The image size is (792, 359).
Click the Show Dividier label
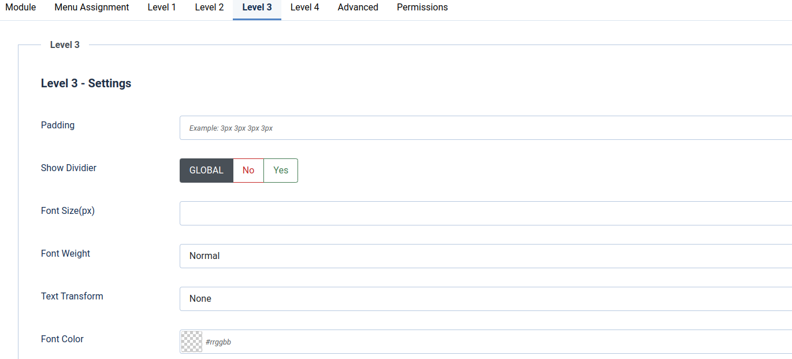coord(69,168)
